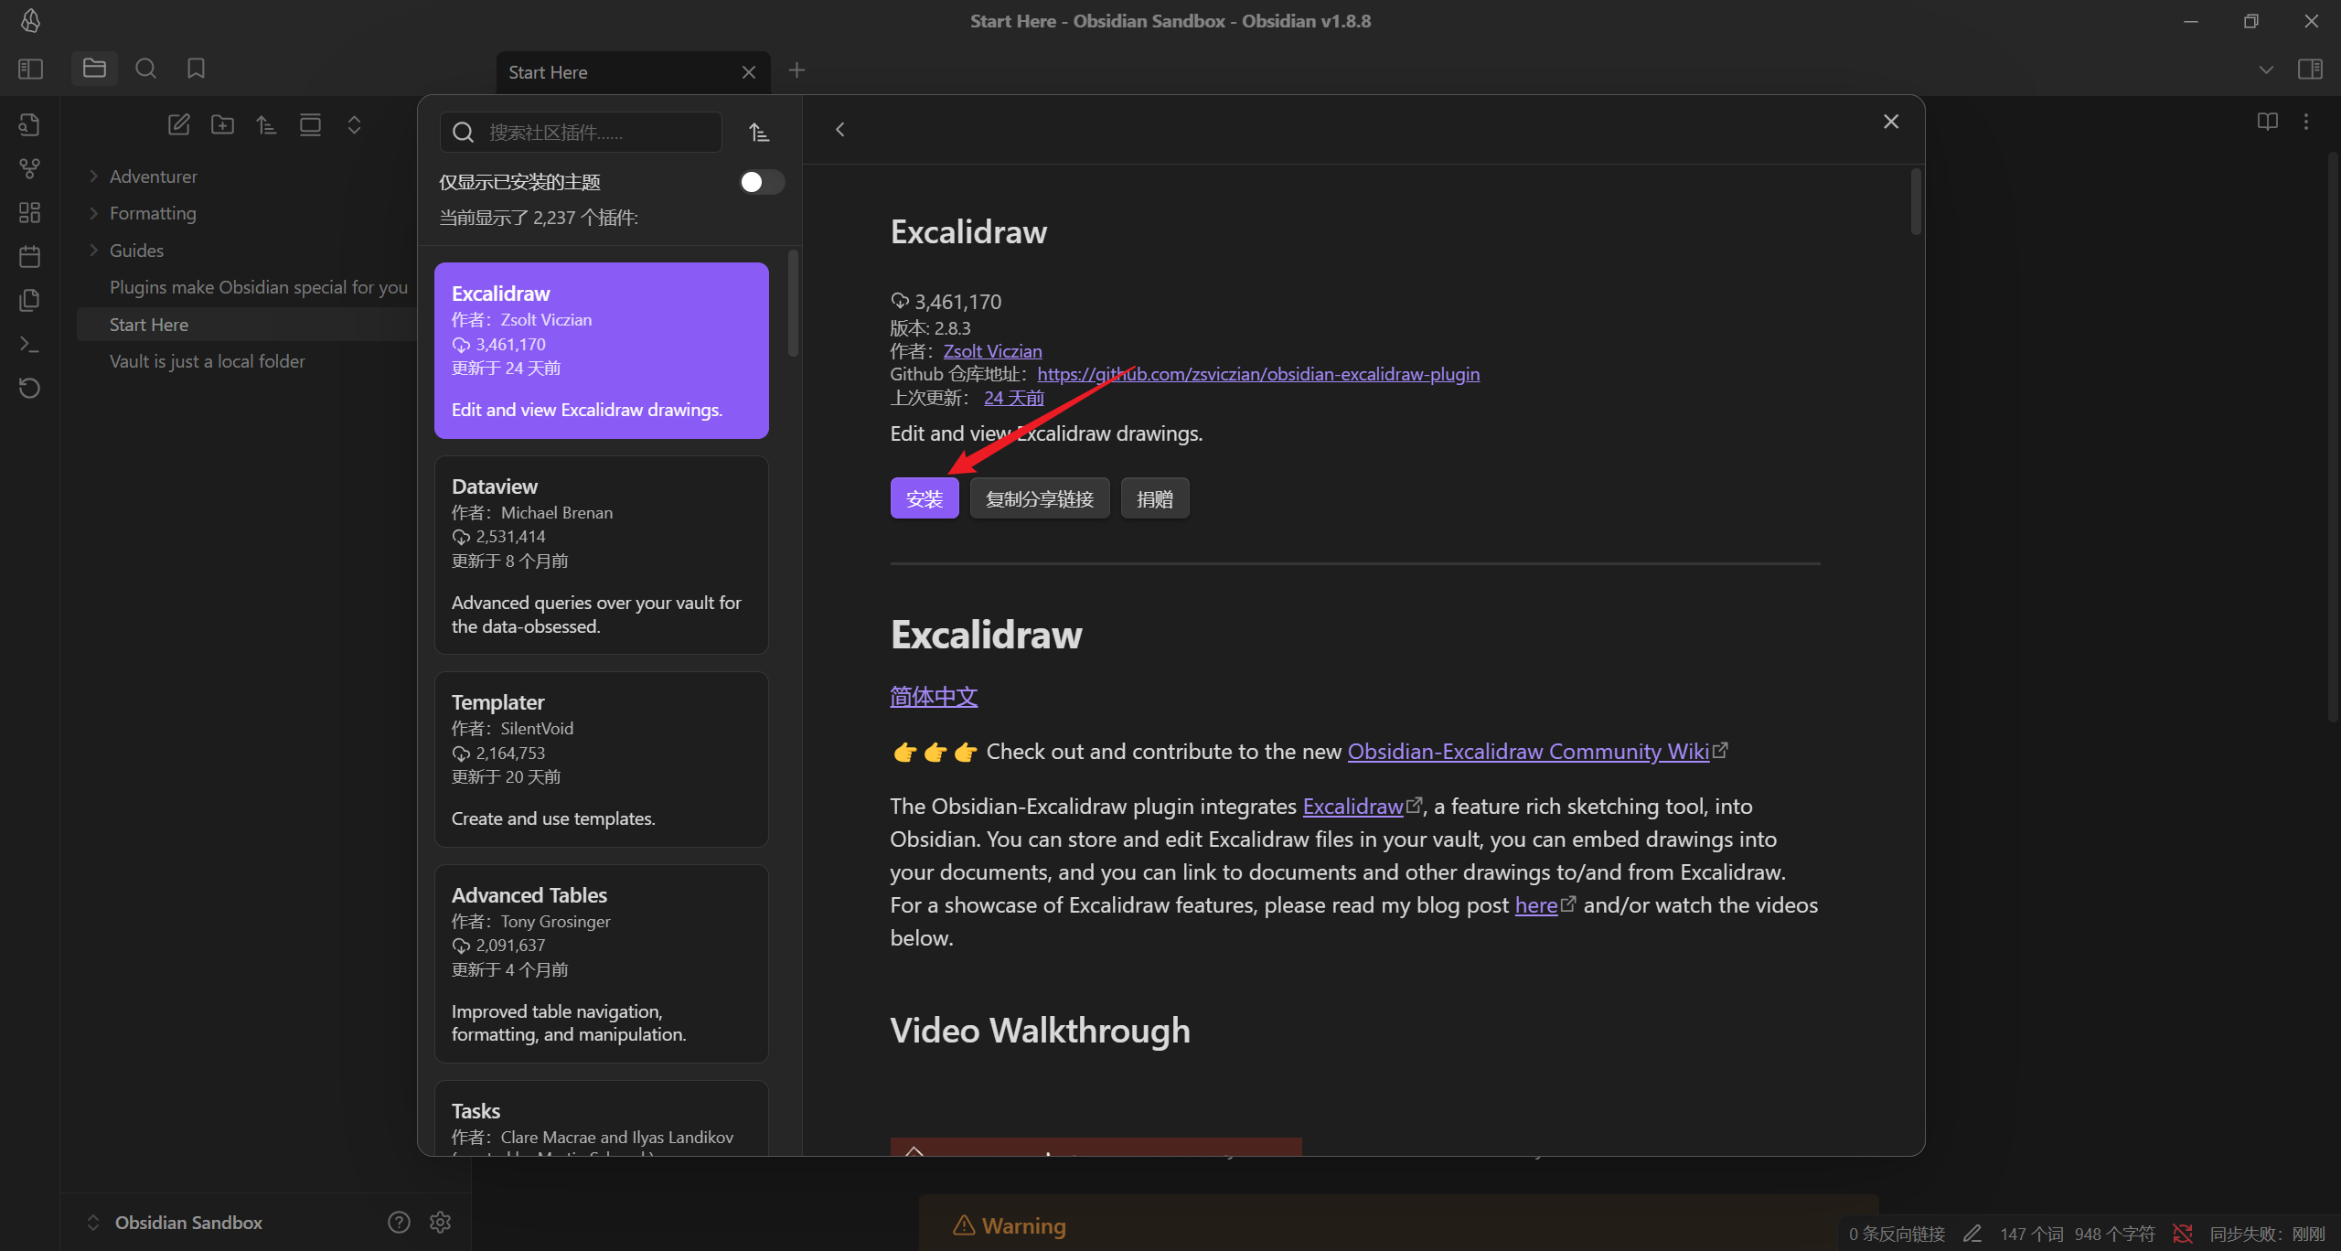Expand the Adventurer folder
This screenshot has width=2341, height=1251.
(x=153, y=176)
